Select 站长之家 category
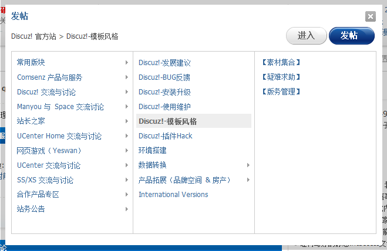This screenshot has height=251, width=387. point(31,121)
